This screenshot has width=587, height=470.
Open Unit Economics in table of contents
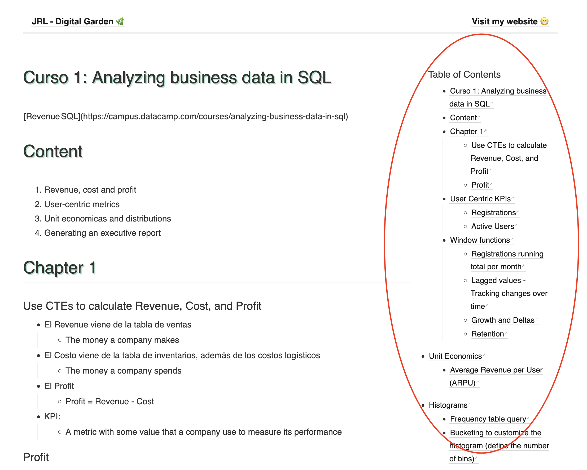click(x=455, y=356)
